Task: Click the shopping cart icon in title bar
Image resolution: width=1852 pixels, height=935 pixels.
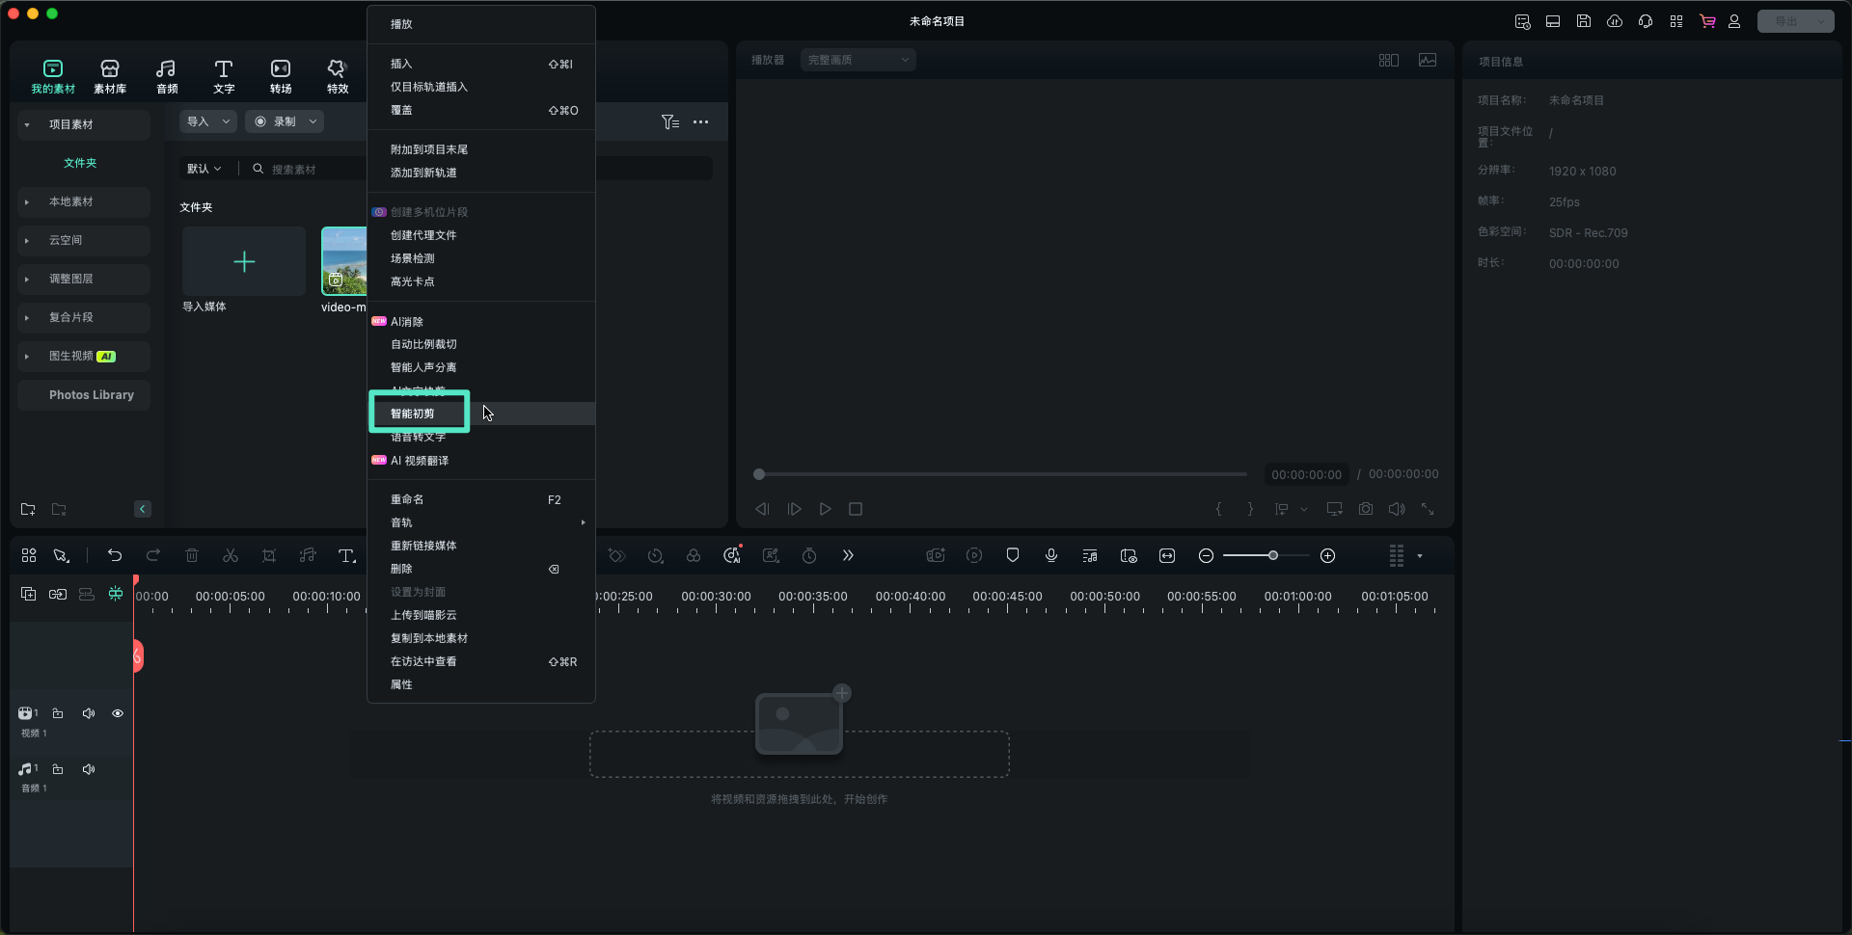Action: click(x=1707, y=21)
